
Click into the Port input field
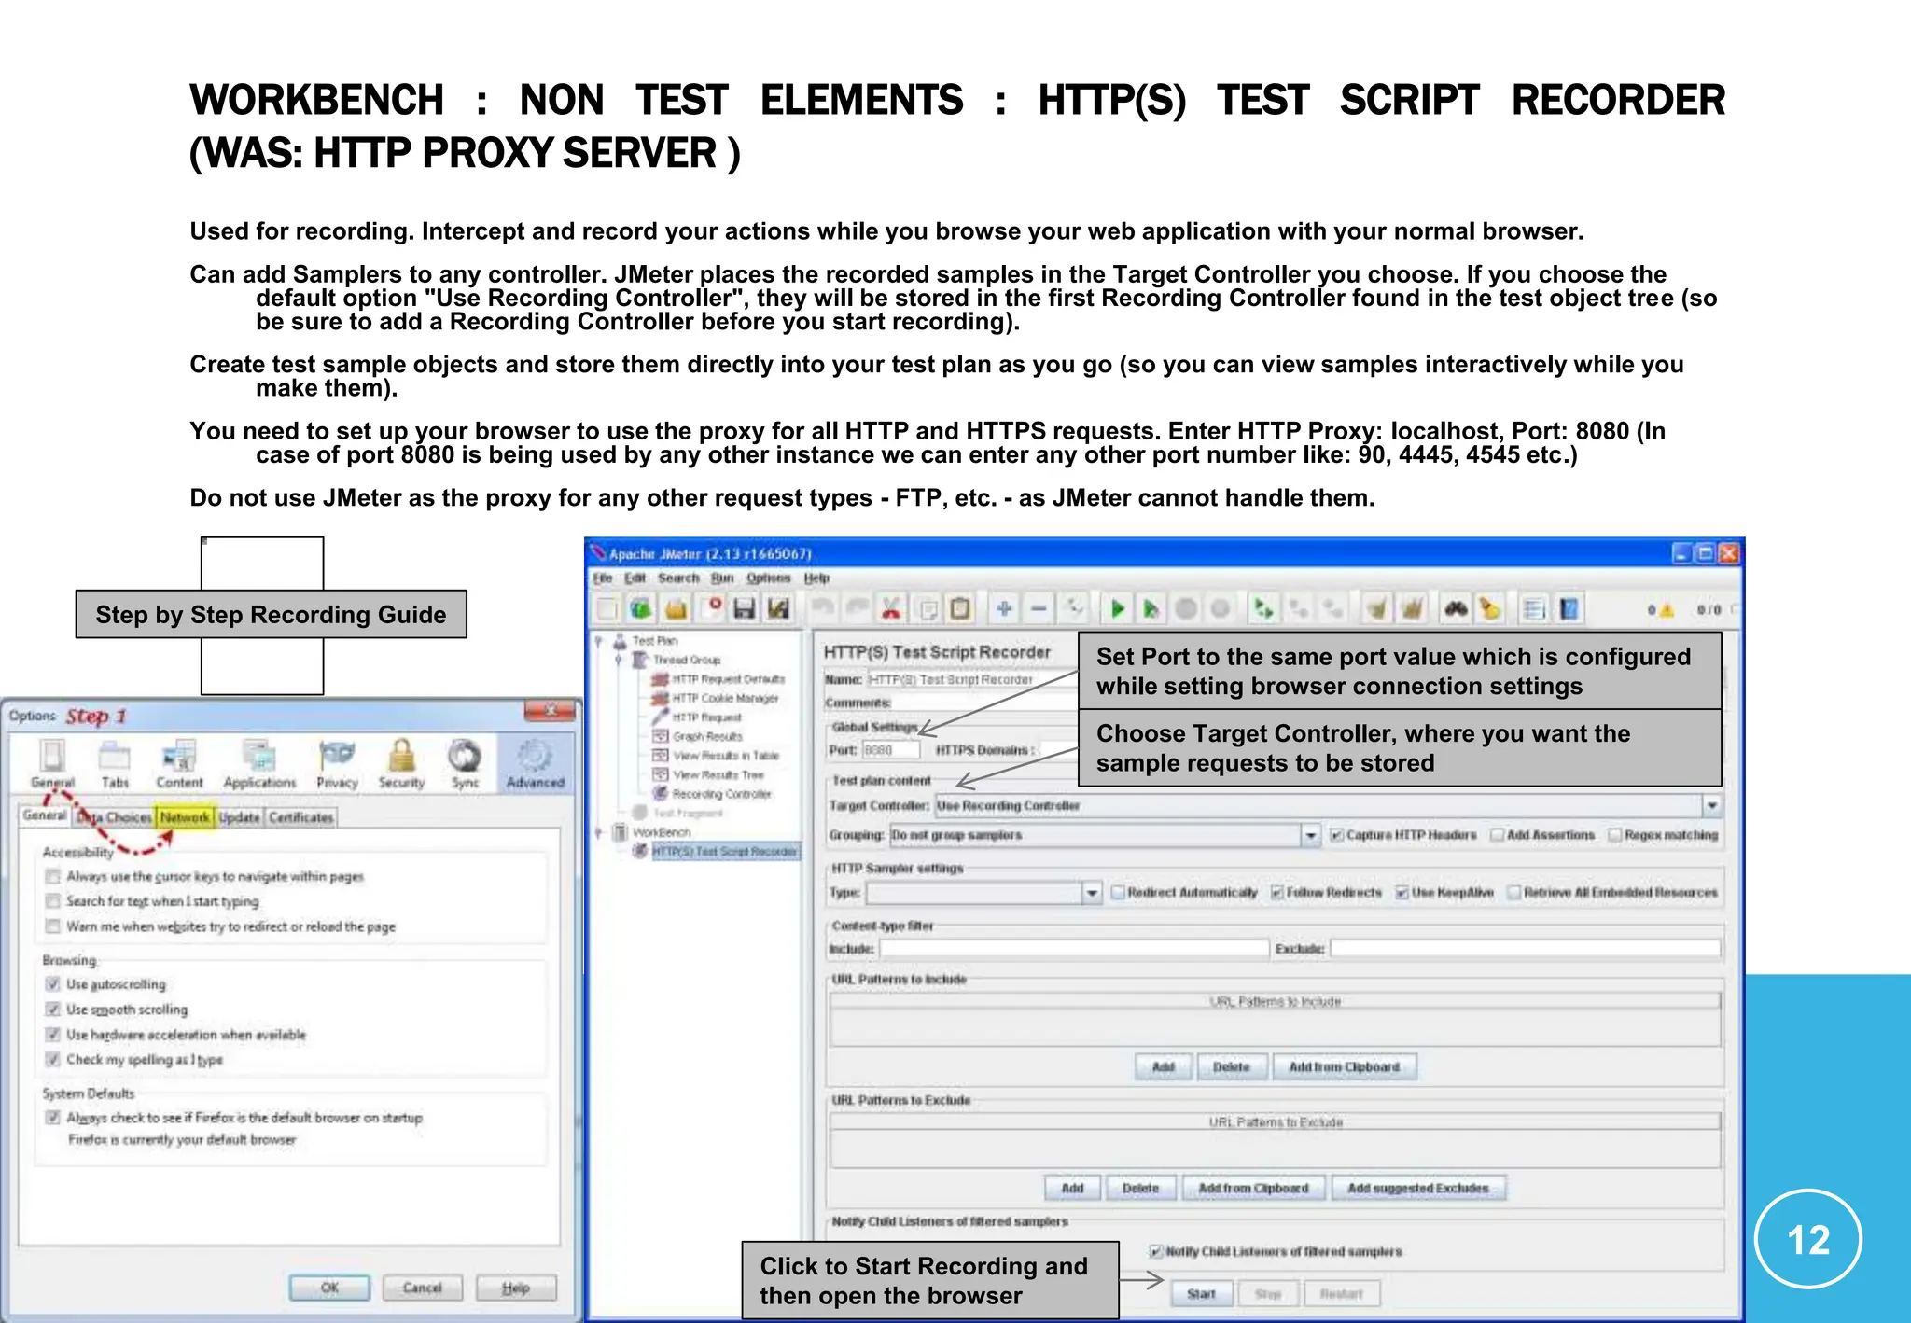[x=890, y=750]
